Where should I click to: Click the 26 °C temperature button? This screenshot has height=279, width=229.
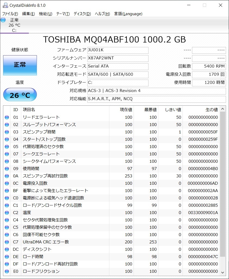tap(20, 95)
